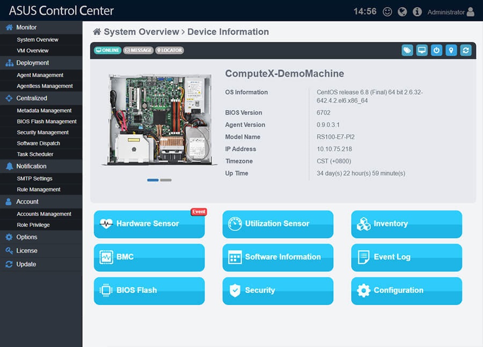This screenshot has width=483, height=347.
Task: Toggle the LOCATOR indicator badge
Action: click(169, 50)
